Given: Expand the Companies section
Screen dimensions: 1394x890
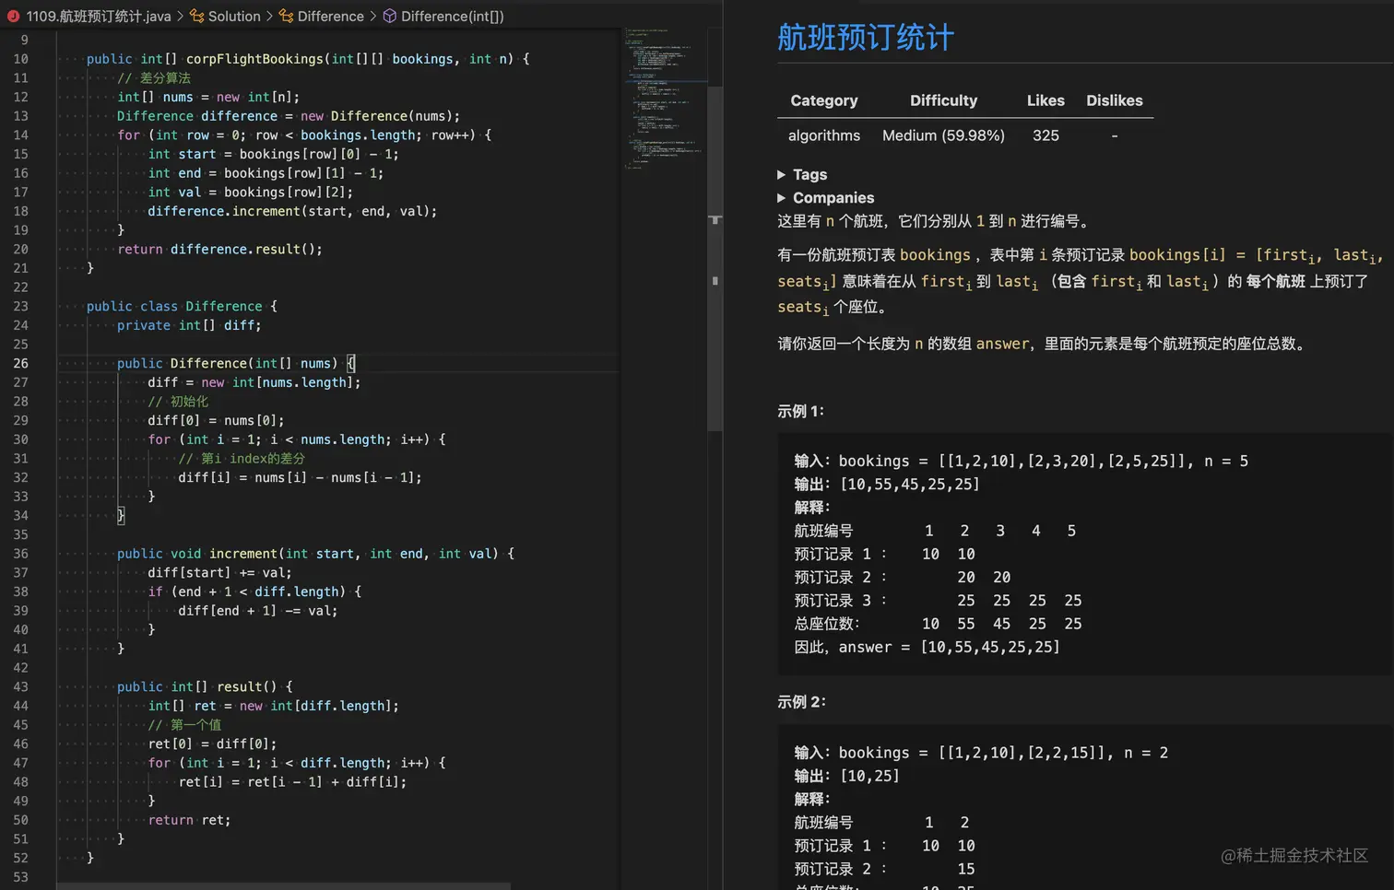Looking at the screenshot, I should coord(825,197).
